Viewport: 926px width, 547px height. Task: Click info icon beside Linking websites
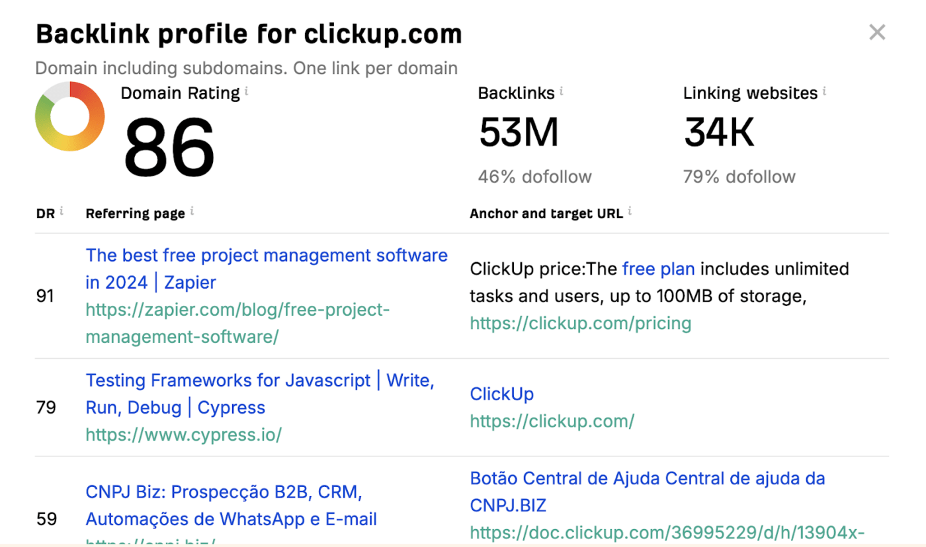coord(825,92)
